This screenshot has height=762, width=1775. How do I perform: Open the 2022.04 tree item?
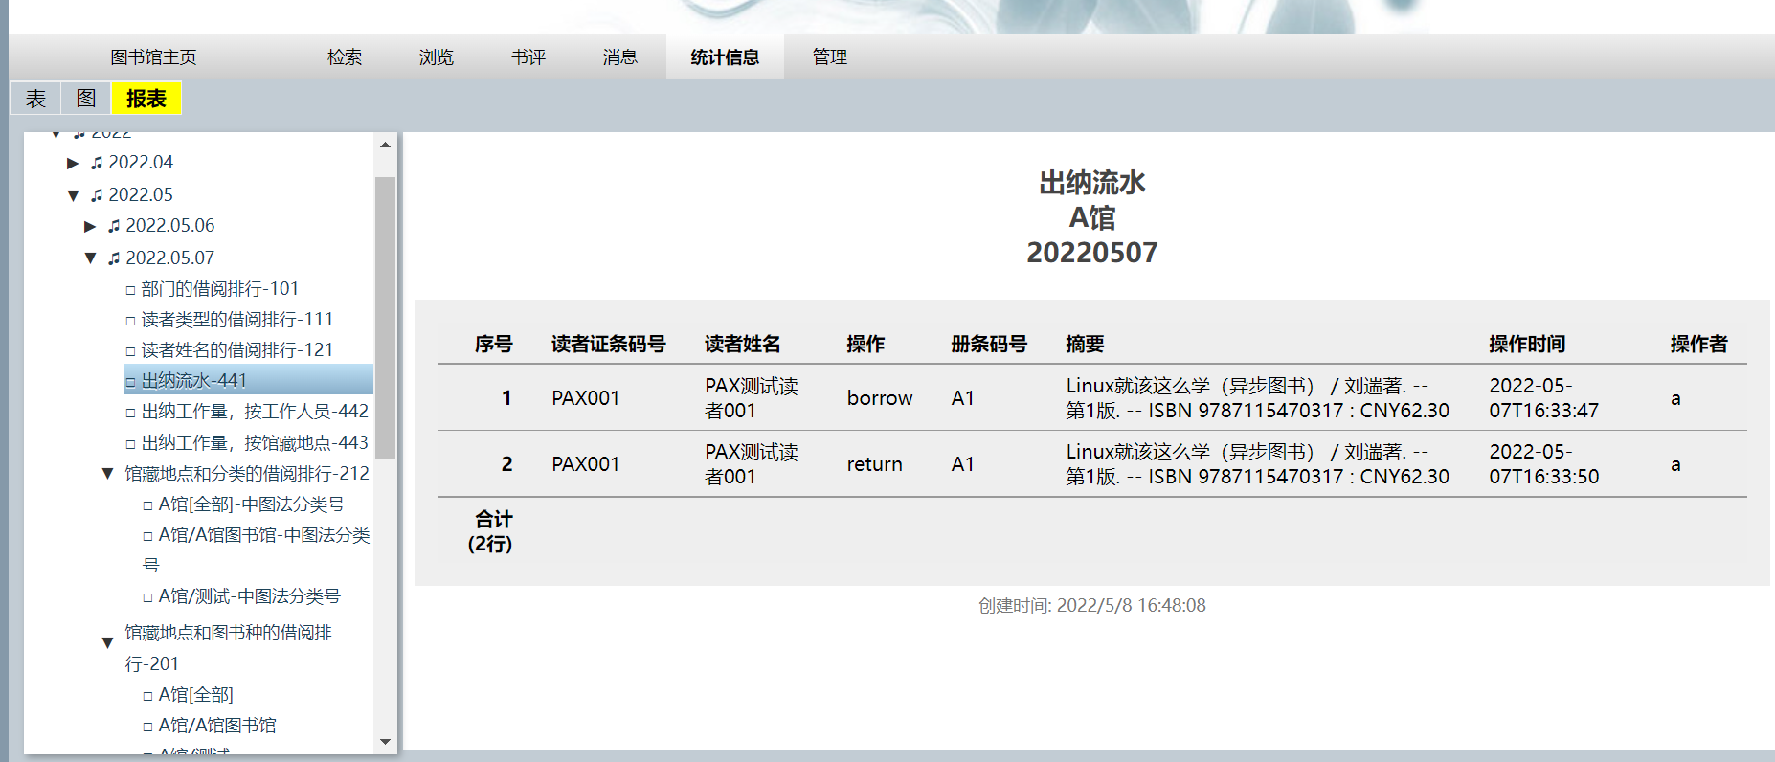pyautogui.click(x=141, y=163)
